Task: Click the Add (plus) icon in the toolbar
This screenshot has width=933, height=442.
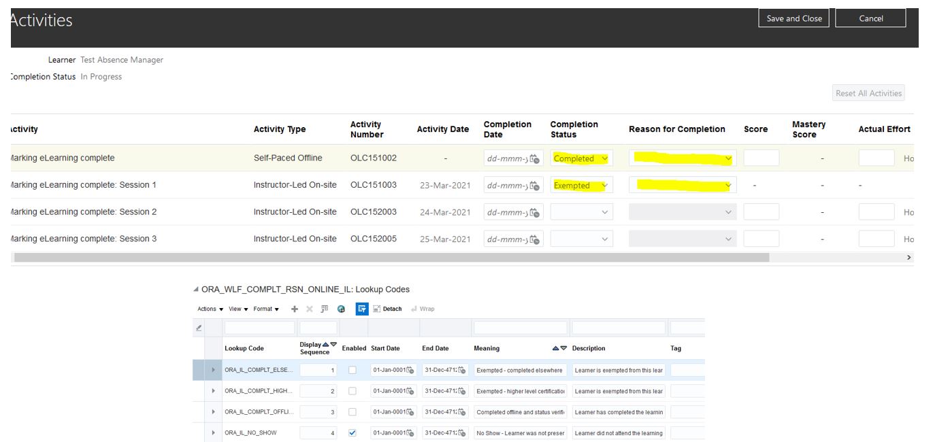Action: coord(295,308)
